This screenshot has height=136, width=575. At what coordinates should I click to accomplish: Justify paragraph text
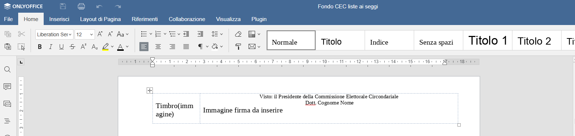point(186,46)
